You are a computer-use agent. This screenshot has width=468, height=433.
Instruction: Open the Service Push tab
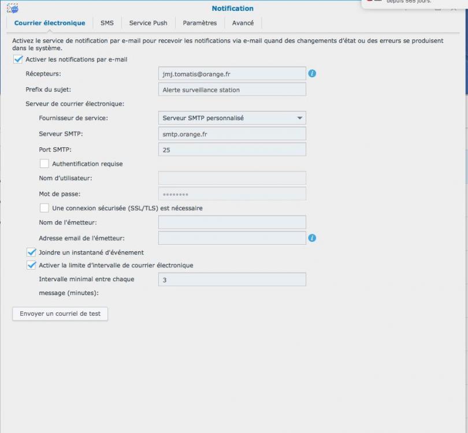pyautogui.click(x=148, y=23)
